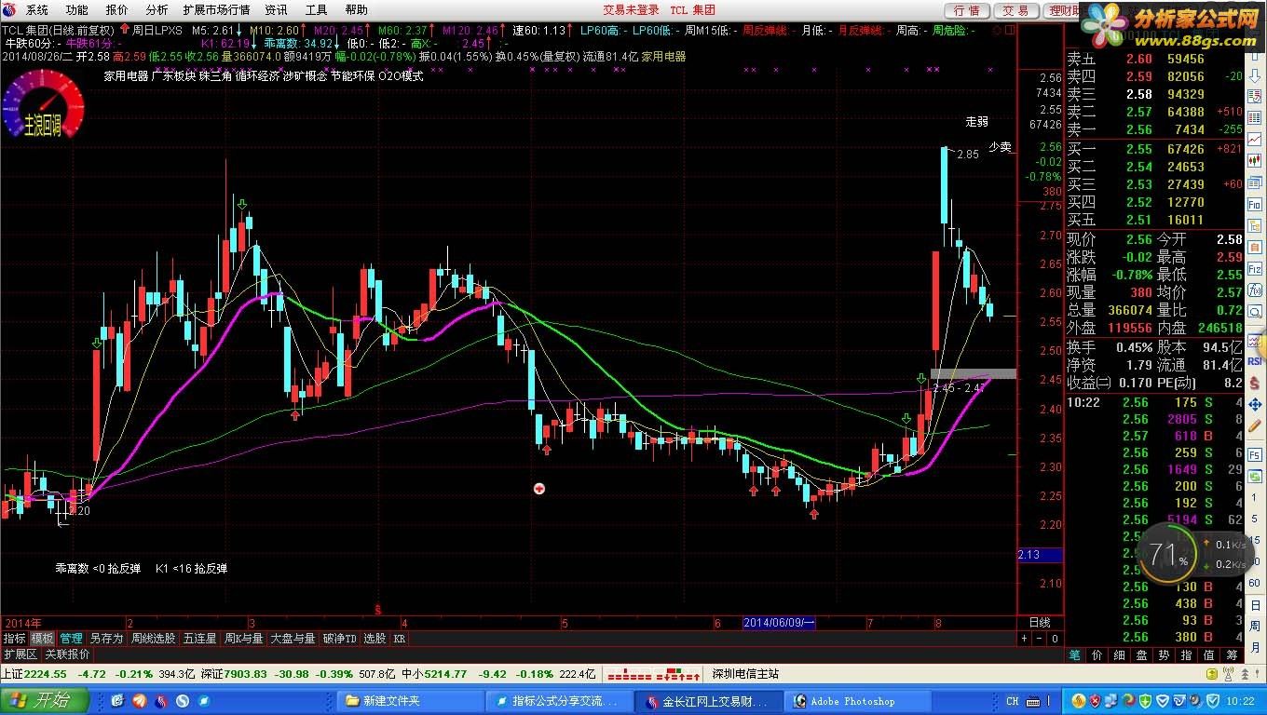The width and height of the screenshot is (1267, 715).
Task: Click the 0 reset button below 日线
Action: 1055,639
